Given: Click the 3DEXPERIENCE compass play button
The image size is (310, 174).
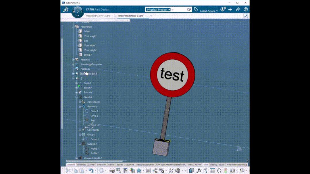Looking at the screenshot, I should coord(78,12).
